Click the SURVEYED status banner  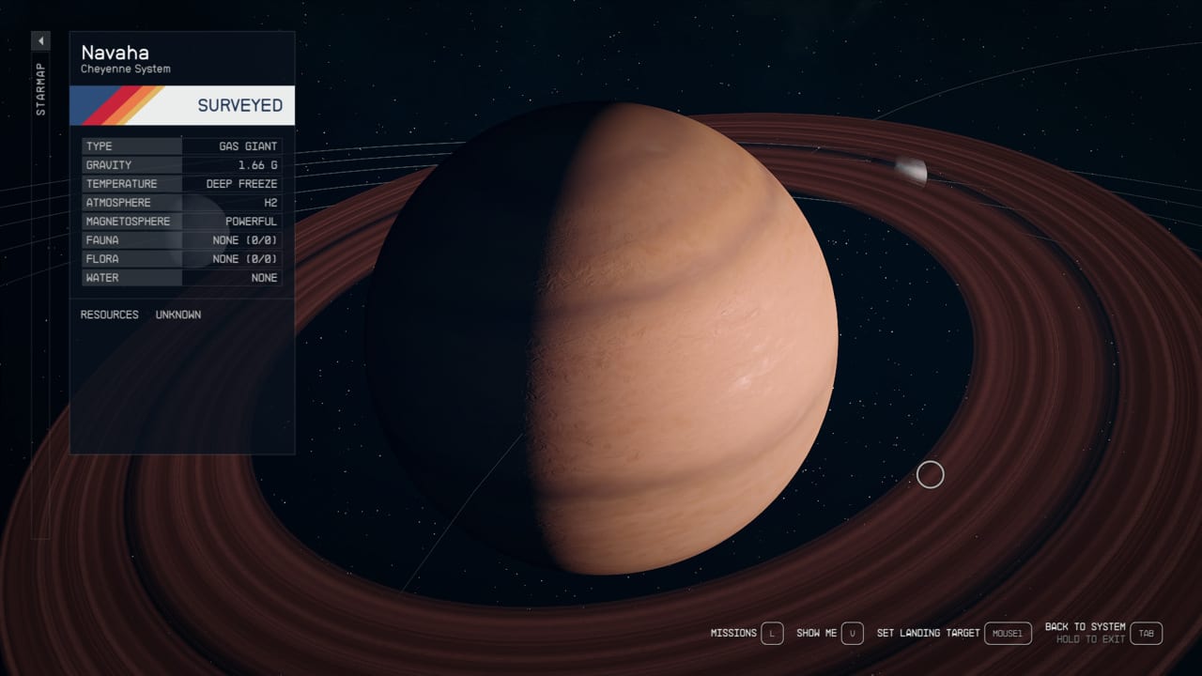tap(182, 105)
